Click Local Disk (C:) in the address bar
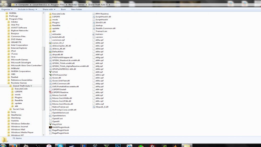 (40, 5)
